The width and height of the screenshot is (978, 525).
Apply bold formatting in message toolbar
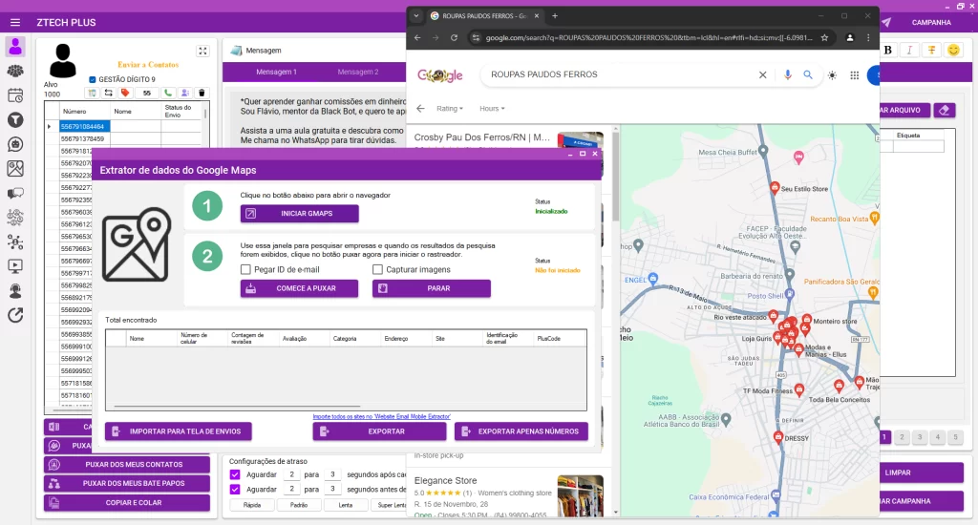(x=888, y=50)
